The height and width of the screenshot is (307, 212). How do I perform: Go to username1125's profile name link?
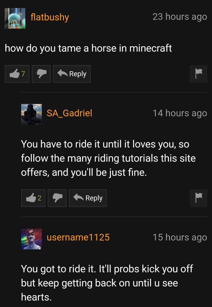point(78,237)
